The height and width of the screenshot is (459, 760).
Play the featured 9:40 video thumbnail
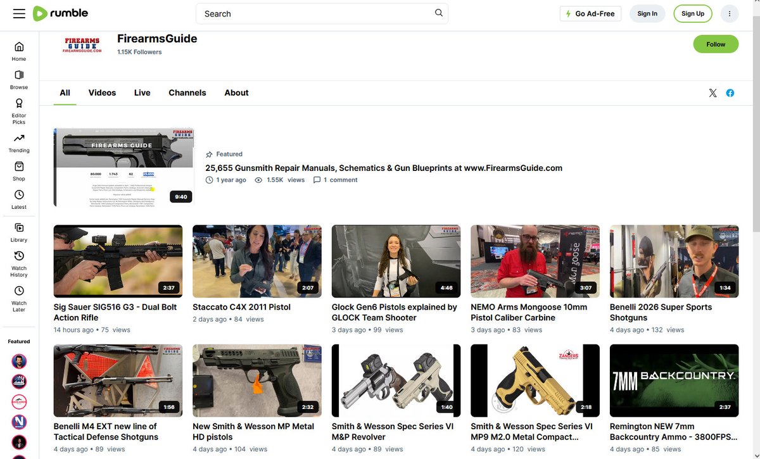(x=123, y=168)
